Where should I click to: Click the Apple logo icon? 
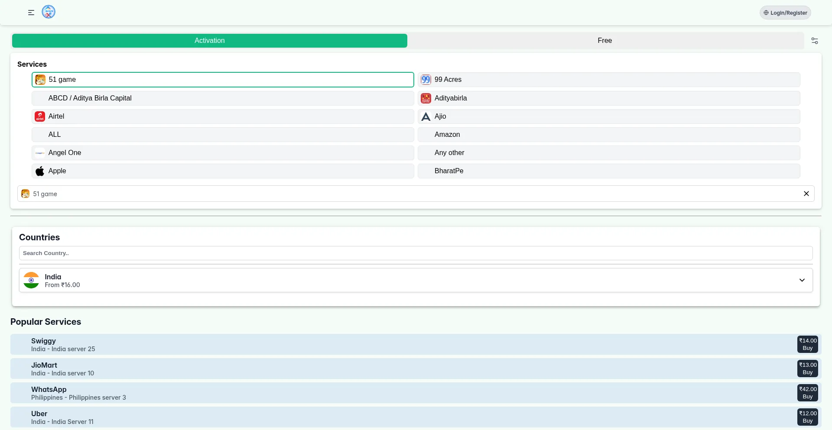pyautogui.click(x=40, y=171)
